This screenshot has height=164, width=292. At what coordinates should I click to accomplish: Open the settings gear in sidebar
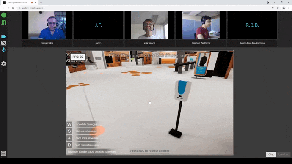point(3,63)
